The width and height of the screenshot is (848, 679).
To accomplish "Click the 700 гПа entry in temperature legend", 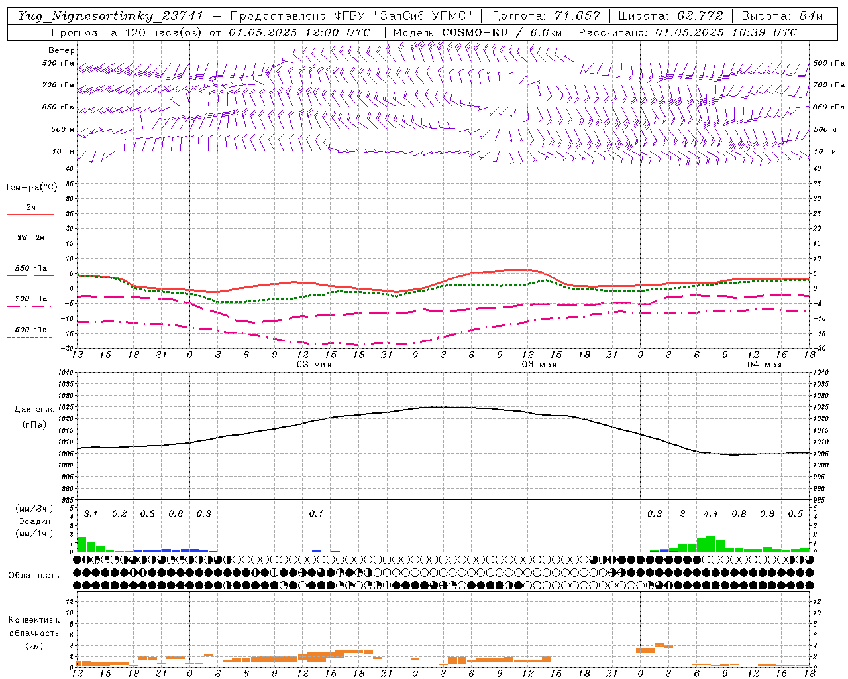I will tap(31, 299).
